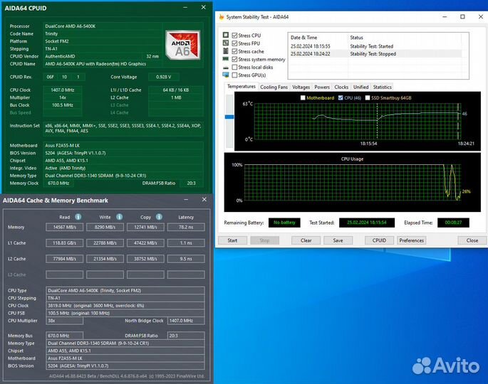Screen dimensions: 488x384
Task: Select the Temperatures tab
Action: coord(242,86)
